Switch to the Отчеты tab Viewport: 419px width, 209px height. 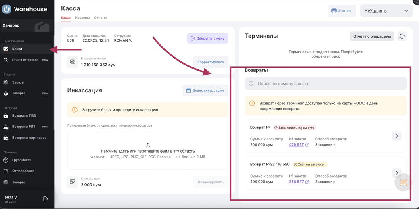101,18
